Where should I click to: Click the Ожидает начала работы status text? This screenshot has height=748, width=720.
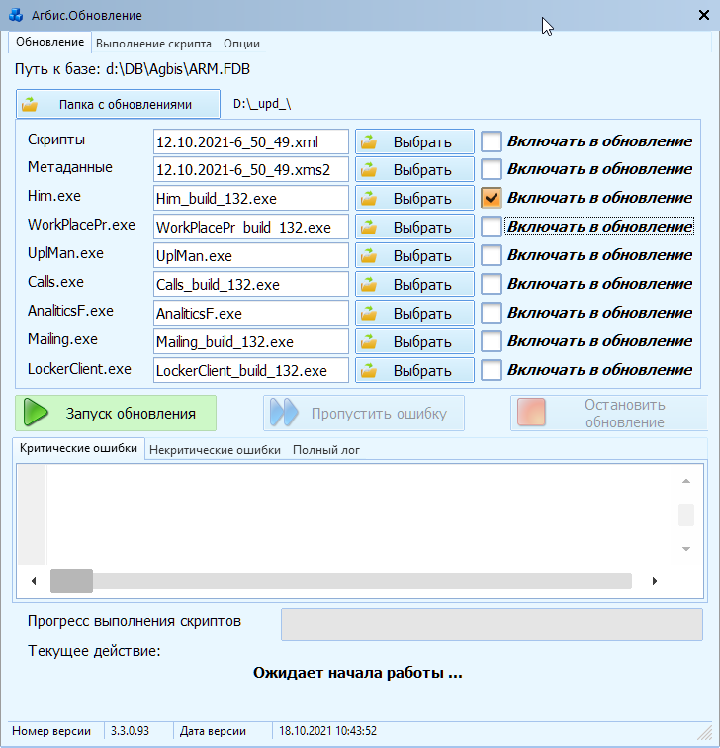pos(358,673)
